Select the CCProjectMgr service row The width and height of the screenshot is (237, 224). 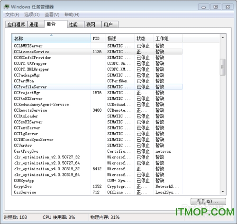point(97,93)
